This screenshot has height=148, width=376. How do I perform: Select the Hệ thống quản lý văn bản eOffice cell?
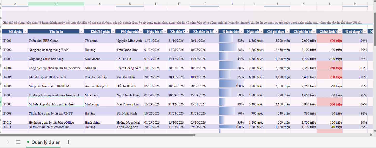[x=56, y=120]
